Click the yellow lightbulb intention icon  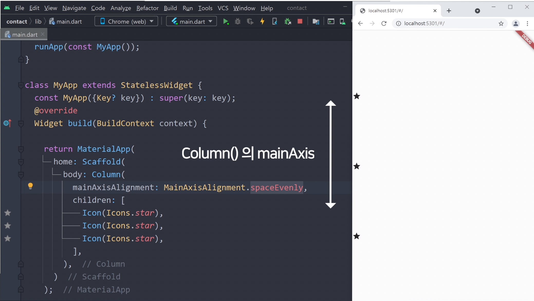pyautogui.click(x=30, y=186)
